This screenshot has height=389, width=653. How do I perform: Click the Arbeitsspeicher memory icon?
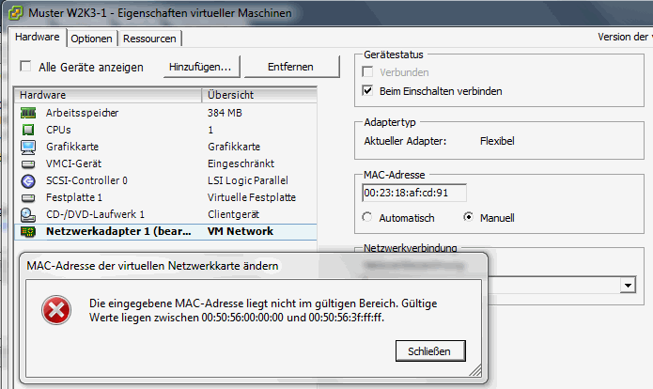27,113
